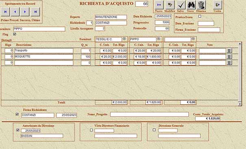Open the empty third supplier selector
The image size is (246, 149).
193,39
